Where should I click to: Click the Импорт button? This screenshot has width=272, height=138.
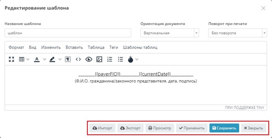tap(103, 128)
